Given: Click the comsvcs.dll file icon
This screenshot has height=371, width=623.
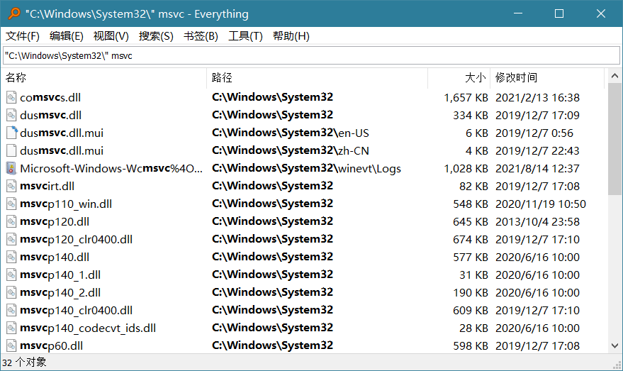Looking at the screenshot, I should coord(11,97).
